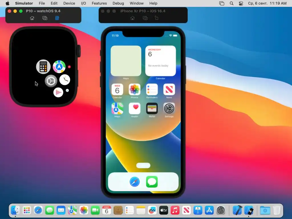The width and height of the screenshot is (292, 219).
Task: Launch Safari from the iPhone dock
Action: [135, 182]
